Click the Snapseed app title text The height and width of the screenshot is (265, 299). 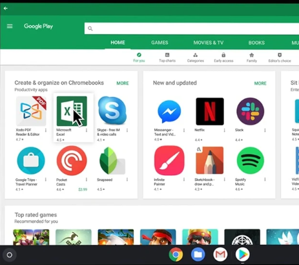tap(105, 180)
